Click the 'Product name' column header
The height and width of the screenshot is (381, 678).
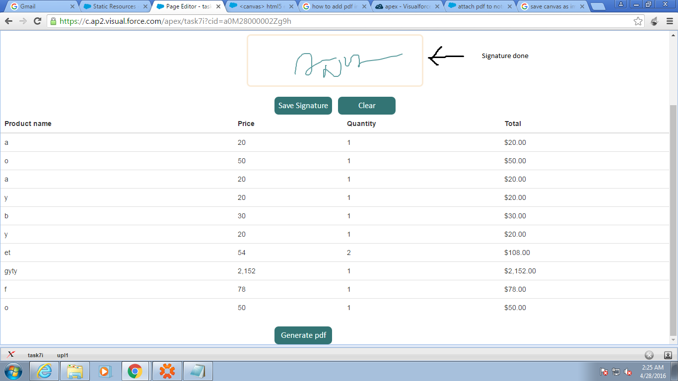click(x=28, y=124)
